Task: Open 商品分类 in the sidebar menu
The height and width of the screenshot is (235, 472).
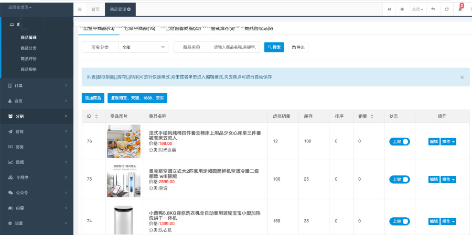Action: click(x=28, y=48)
